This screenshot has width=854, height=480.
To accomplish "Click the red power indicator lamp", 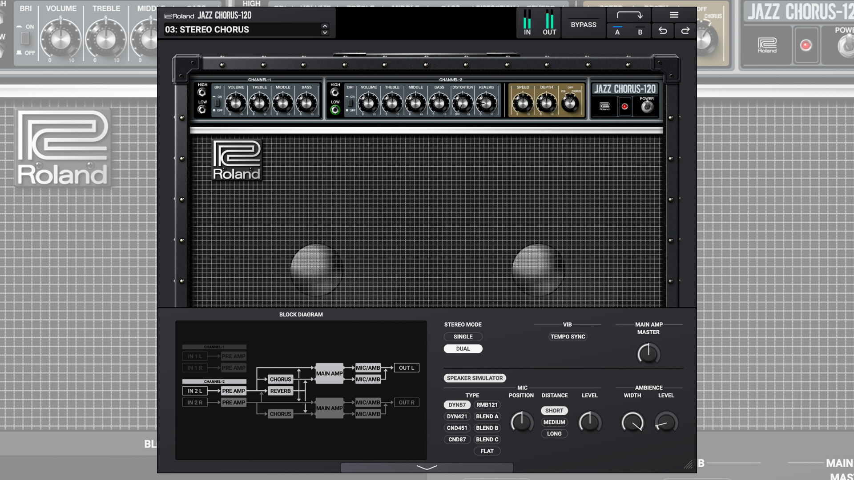I will tap(624, 106).
